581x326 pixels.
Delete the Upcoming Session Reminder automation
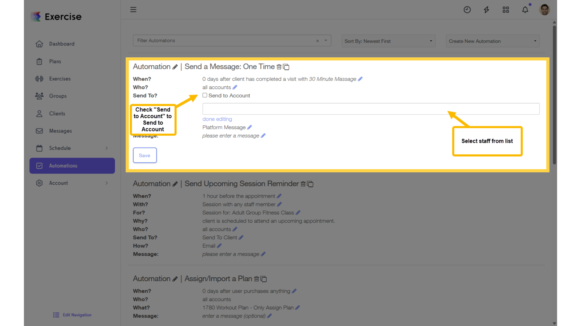pos(303,184)
